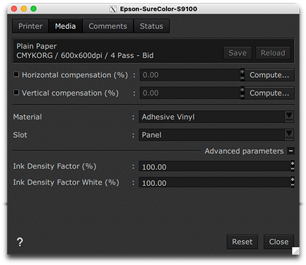The width and height of the screenshot is (306, 265).
Task: Click the X11 icon in title bar
Action: [113, 9]
